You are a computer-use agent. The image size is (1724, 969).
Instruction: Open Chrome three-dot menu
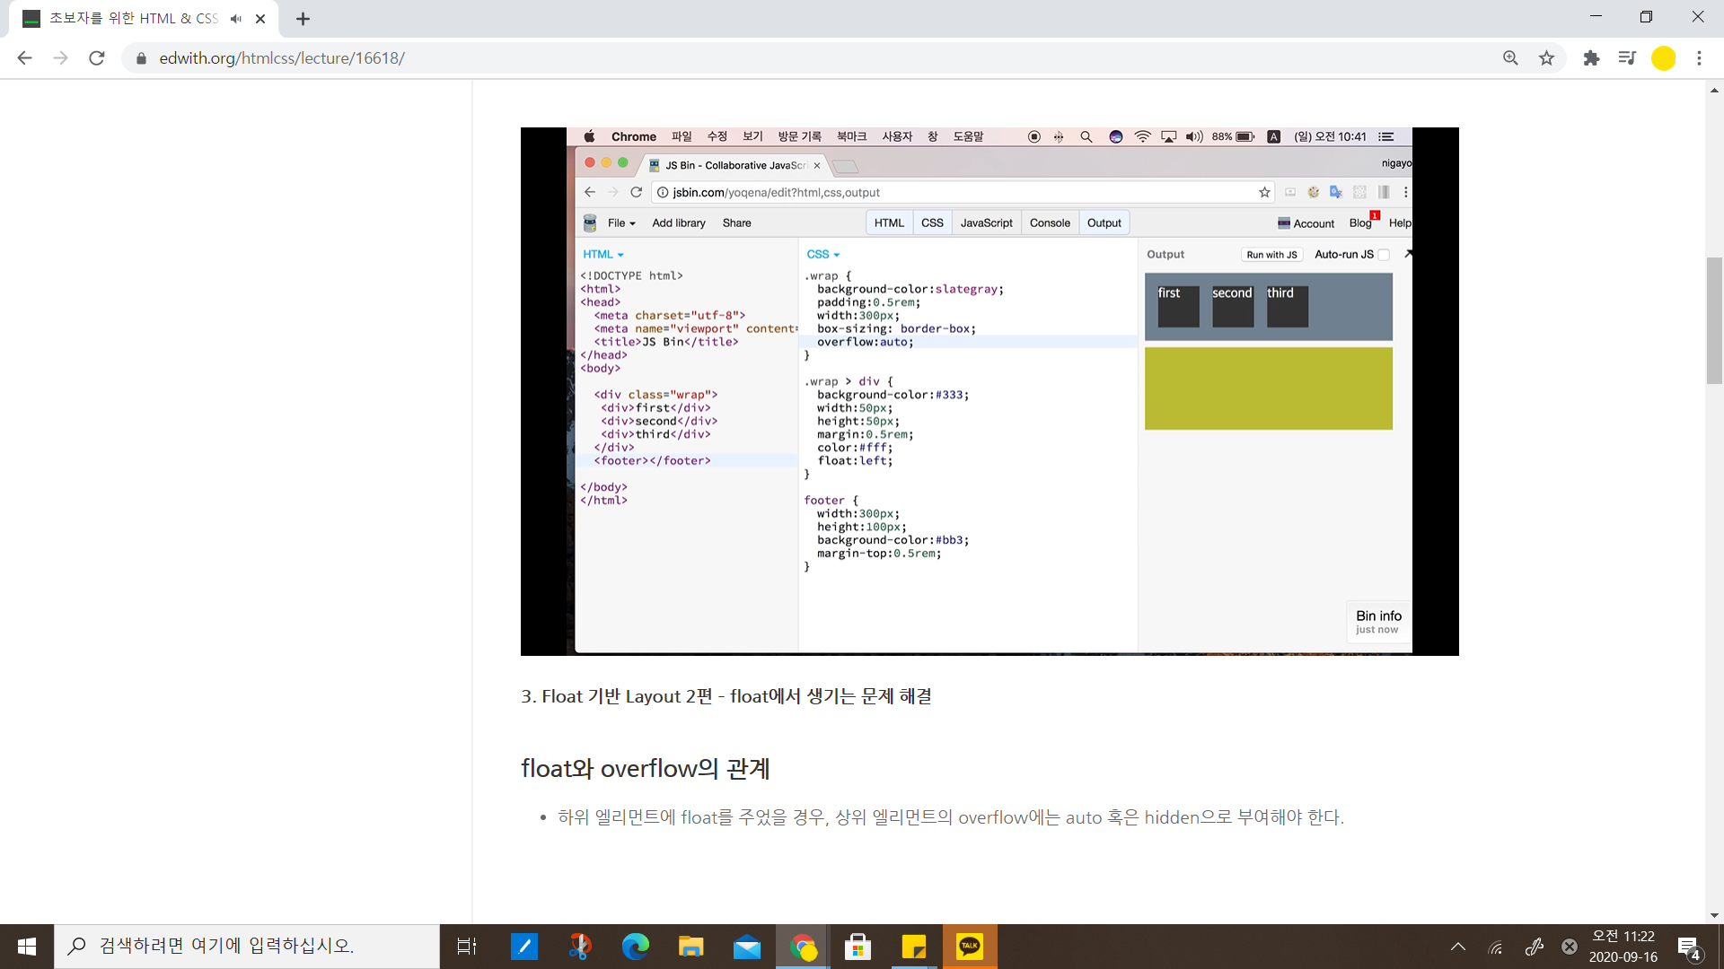(1699, 58)
